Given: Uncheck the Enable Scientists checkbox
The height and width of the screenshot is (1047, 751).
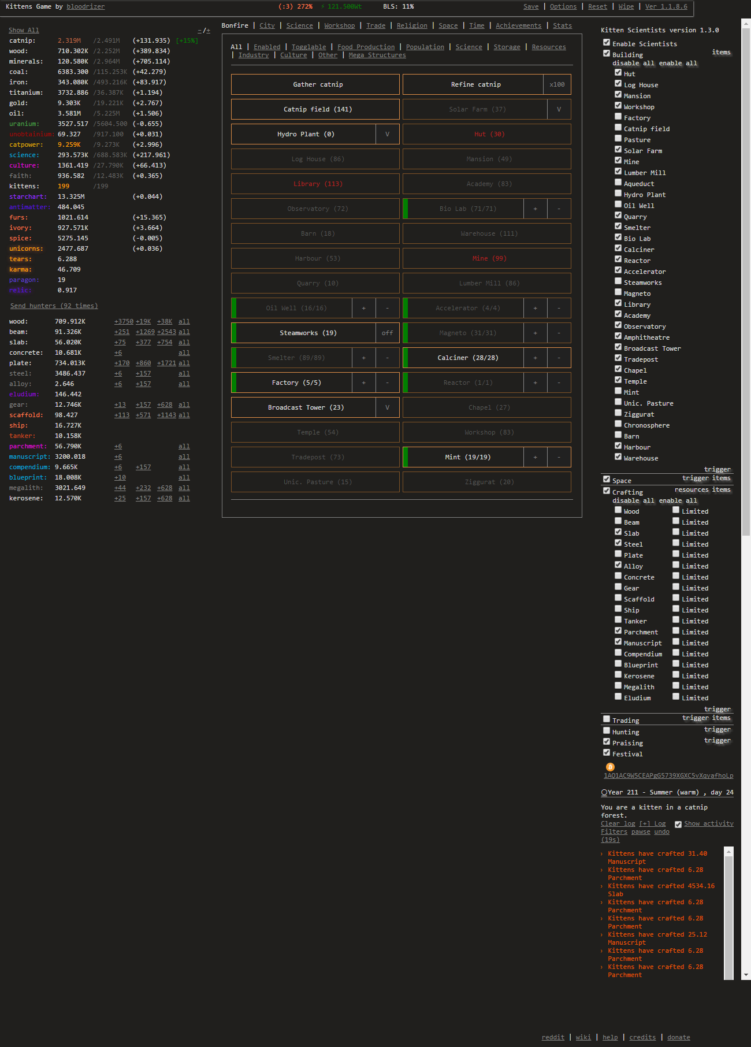Looking at the screenshot, I should point(607,43).
